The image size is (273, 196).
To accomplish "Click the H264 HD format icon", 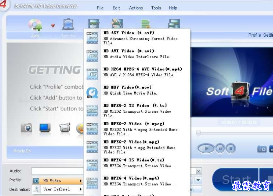I will (92, 74).
